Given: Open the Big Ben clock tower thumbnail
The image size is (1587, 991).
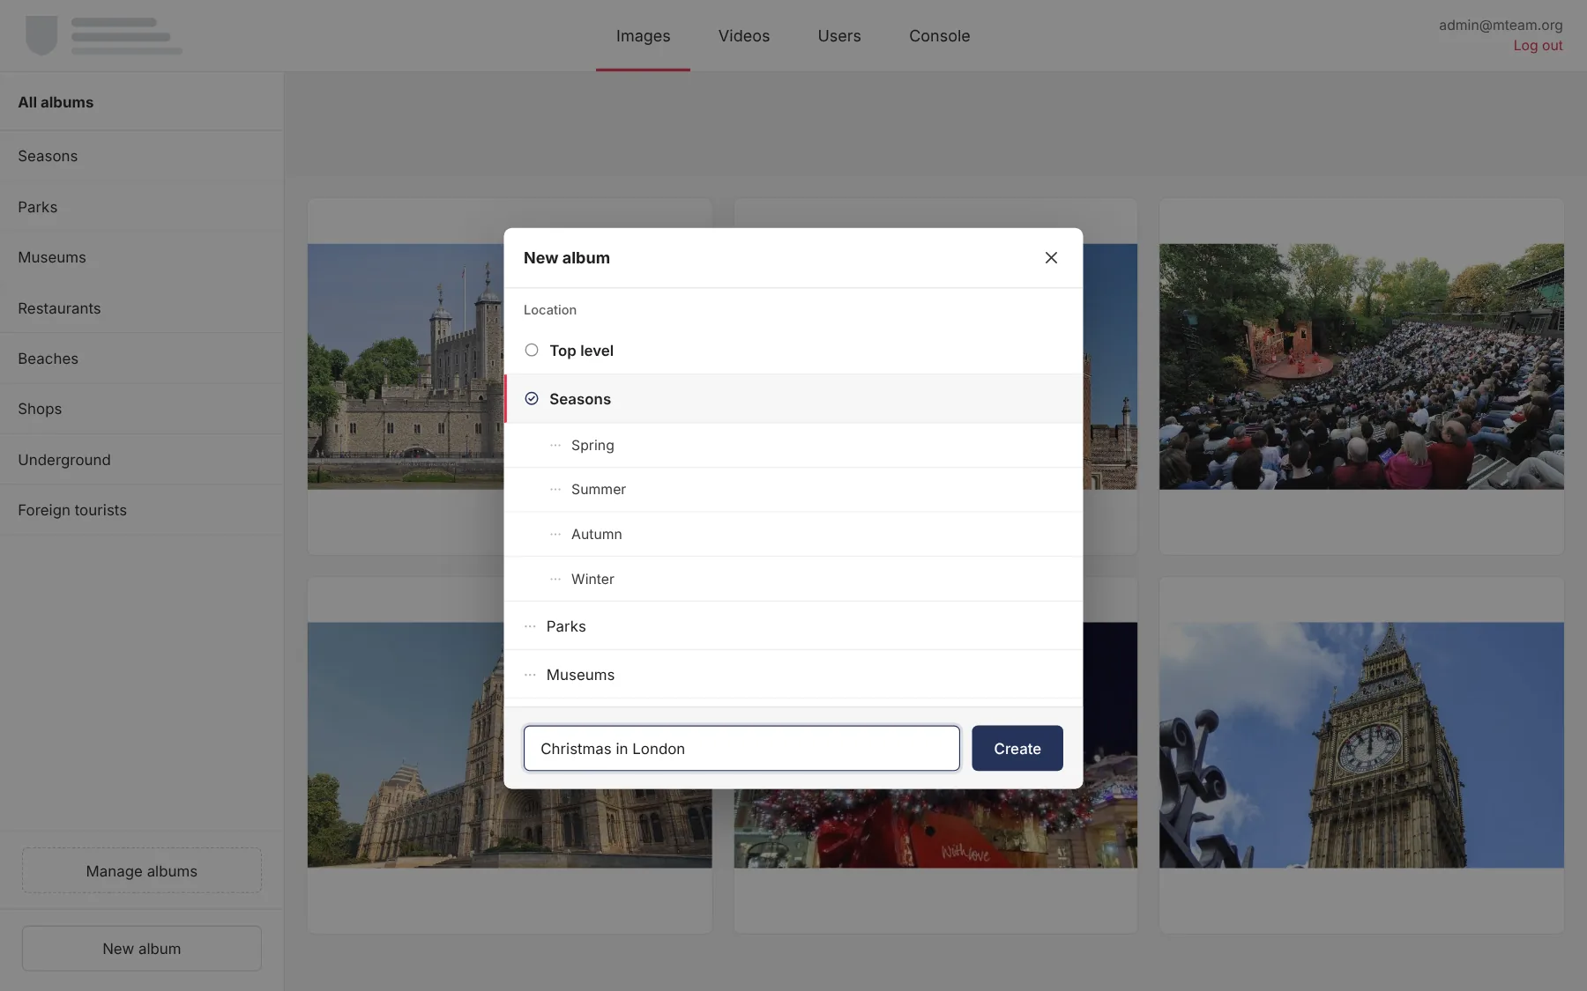Looking at the screenshot, I should [x=1361, y=745].
